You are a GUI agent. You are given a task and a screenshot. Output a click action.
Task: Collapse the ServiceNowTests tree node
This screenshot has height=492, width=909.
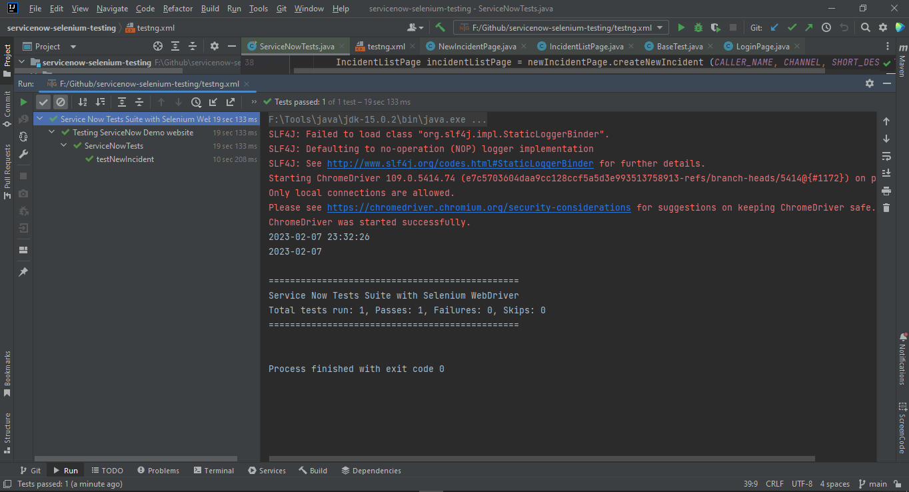pos(63,145)
